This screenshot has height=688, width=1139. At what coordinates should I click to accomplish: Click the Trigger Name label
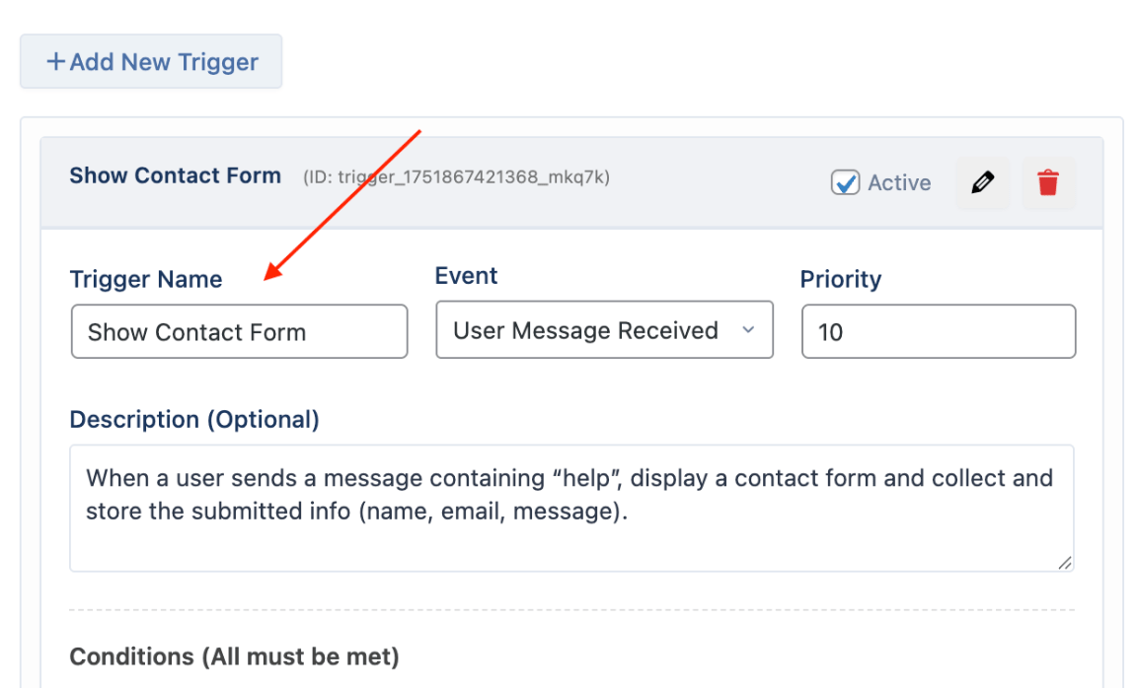(146, 279)
